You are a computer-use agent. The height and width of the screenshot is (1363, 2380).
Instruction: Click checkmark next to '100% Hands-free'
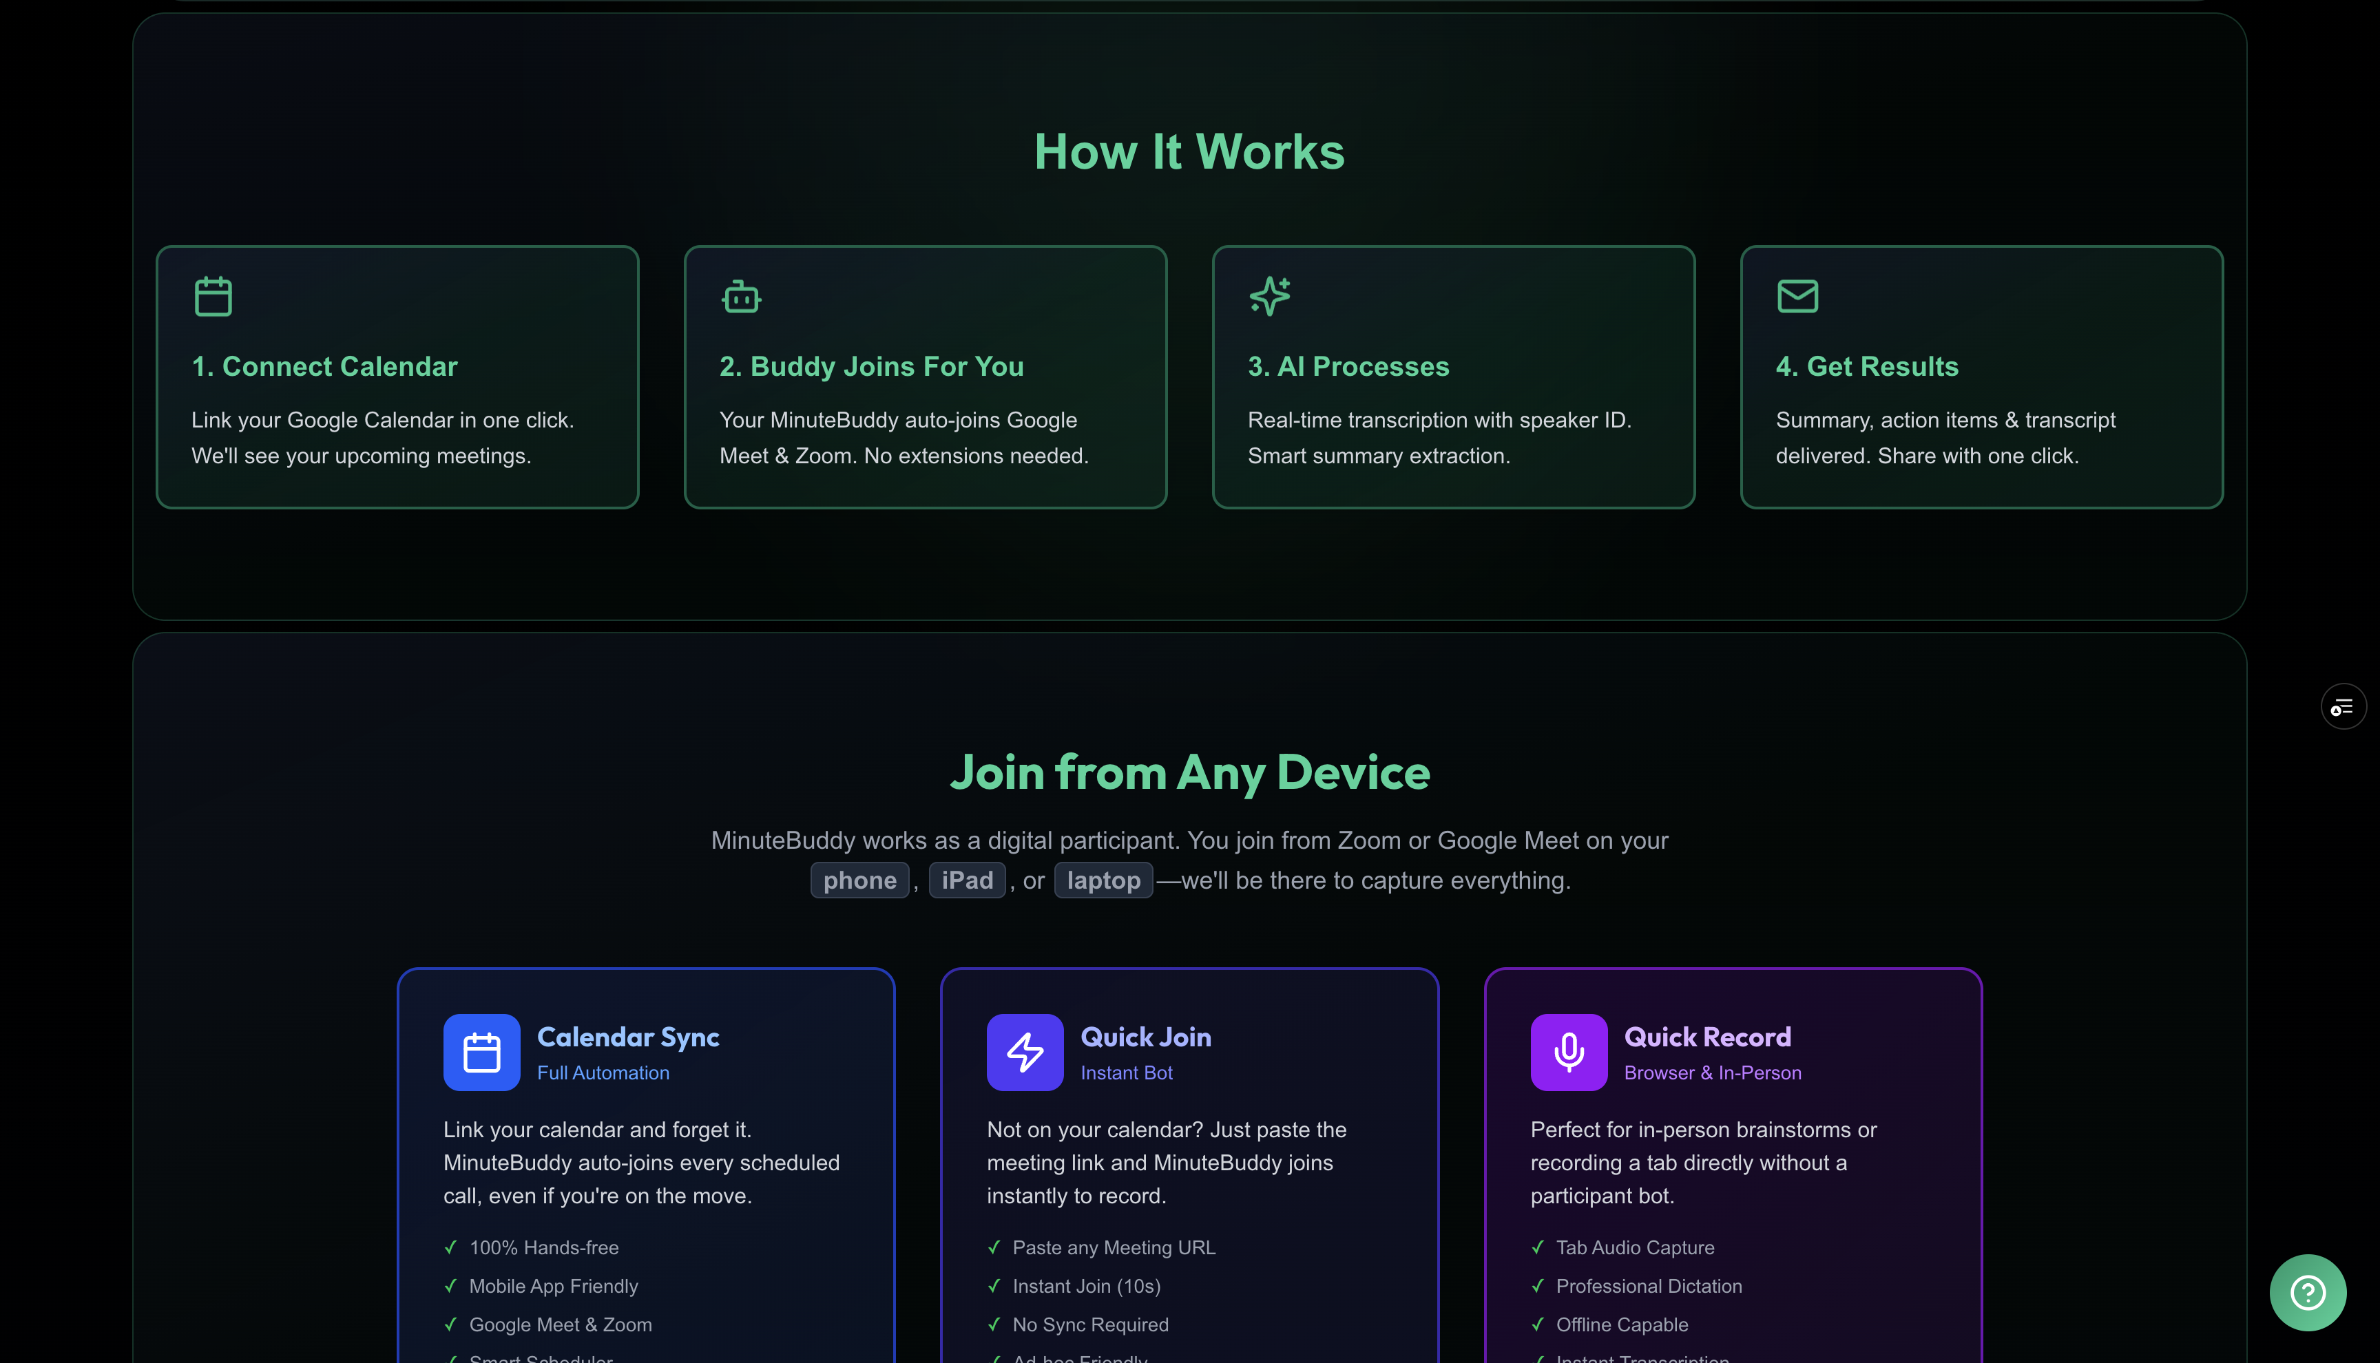point(450,1248)
